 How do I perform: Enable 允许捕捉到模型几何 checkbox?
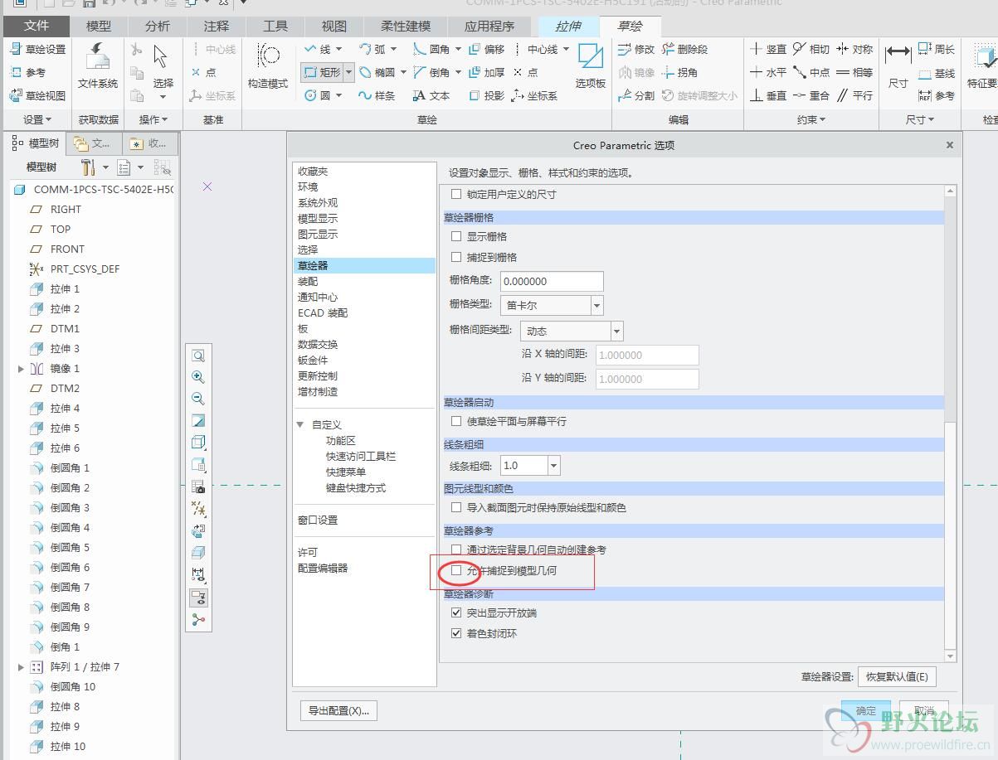455,570
